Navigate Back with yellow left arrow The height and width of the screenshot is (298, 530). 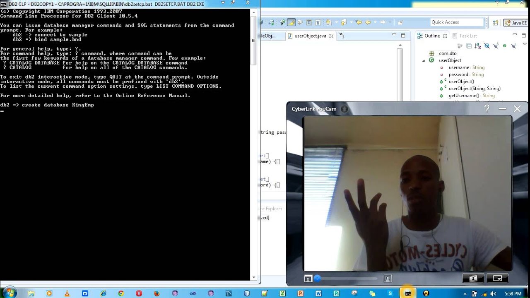(368, 22)
